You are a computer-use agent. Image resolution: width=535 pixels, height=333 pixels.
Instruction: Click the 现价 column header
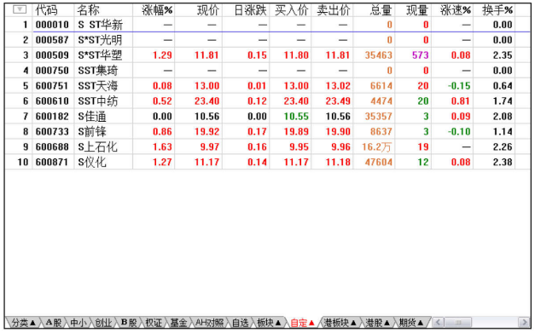coord(208,10)
